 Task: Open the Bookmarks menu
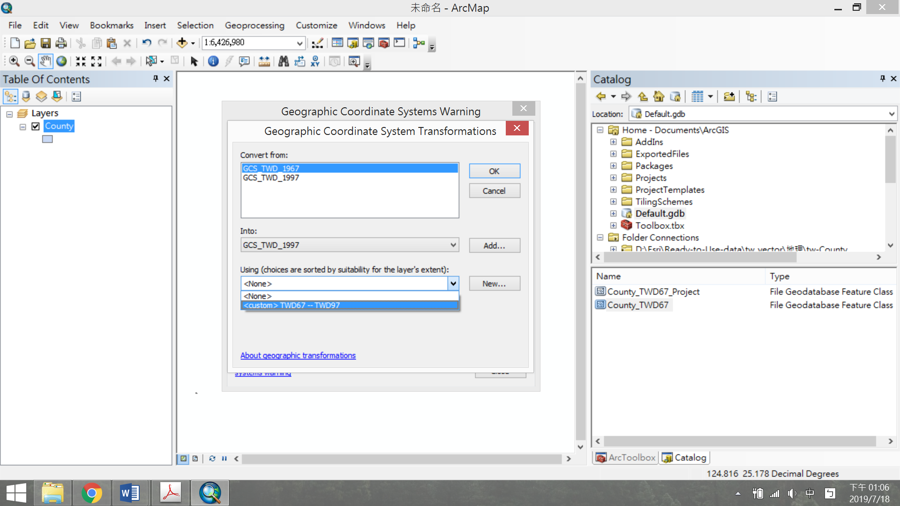(112, 25)
